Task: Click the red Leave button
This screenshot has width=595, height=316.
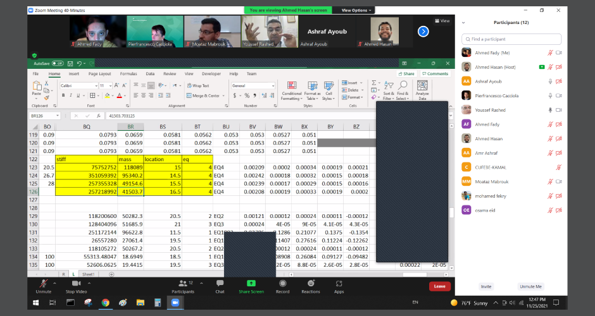Action: point(439,286)
